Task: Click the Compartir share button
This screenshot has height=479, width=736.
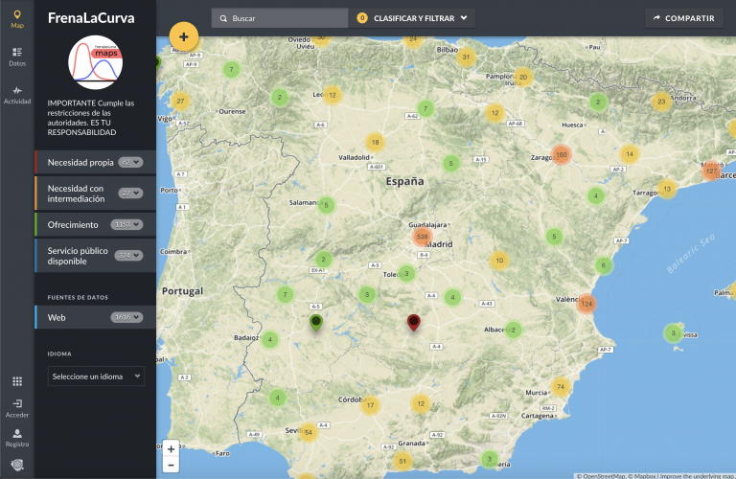Action: click(682, 17)
